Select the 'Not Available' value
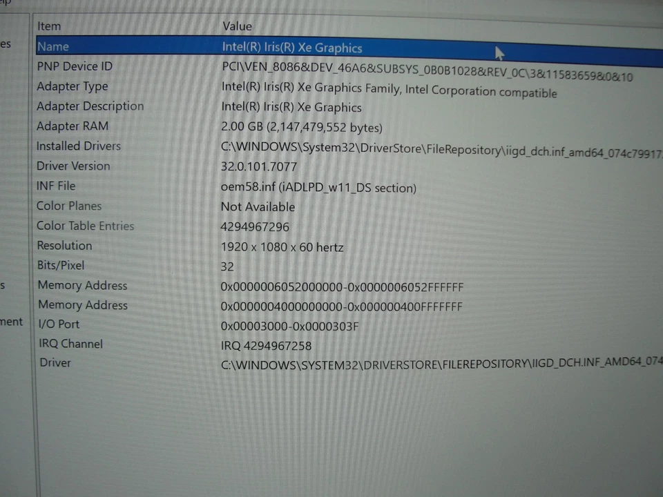 pyautogui.click(x=258, y=206)
